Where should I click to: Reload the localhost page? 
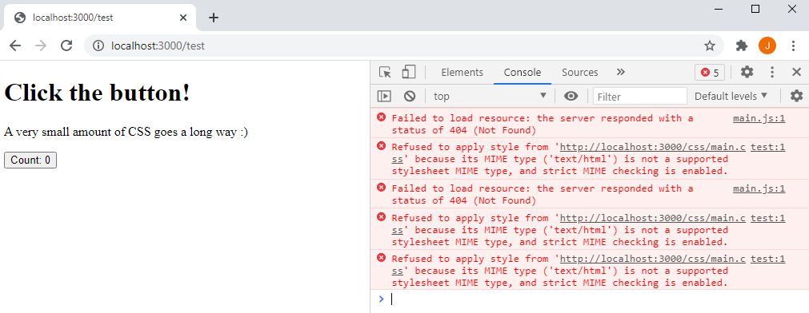[66, 46]
